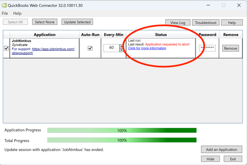Click the Update Selected button

77,22
